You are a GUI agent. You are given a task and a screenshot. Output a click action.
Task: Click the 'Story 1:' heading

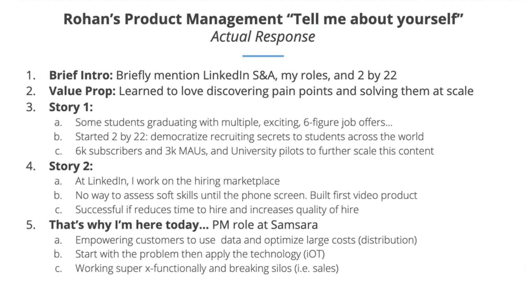click(71, 107)
